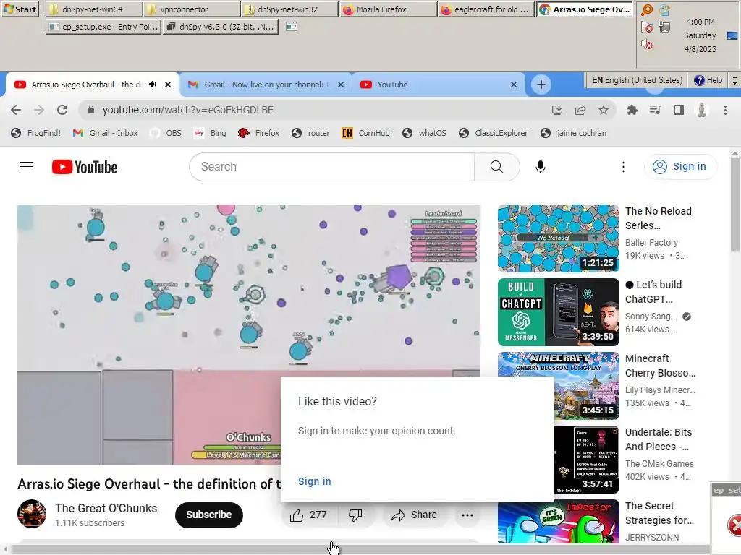The image size is (741, 555).
Task: Open YouTube settings three-dot menu
Action: [x=623, y=167]
